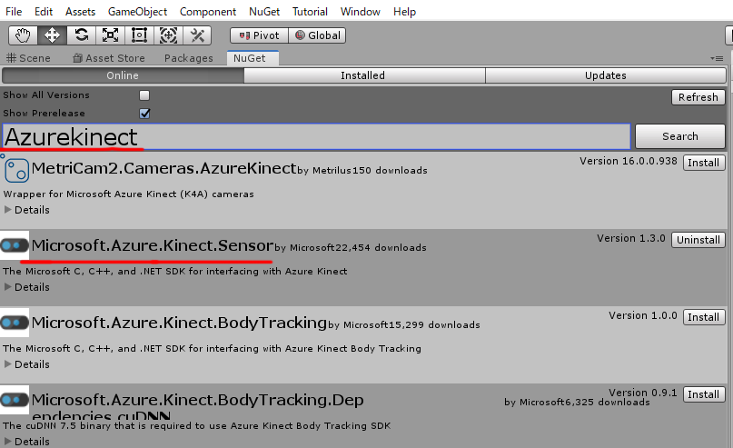Switch to the Scene tab
733x448 pixels.
[28, 58]
